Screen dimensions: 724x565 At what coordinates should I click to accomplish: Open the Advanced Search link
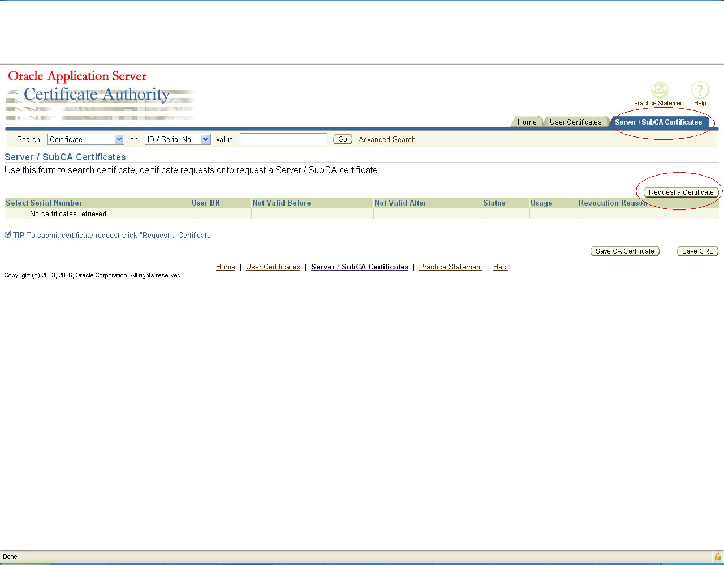[387, 139]
